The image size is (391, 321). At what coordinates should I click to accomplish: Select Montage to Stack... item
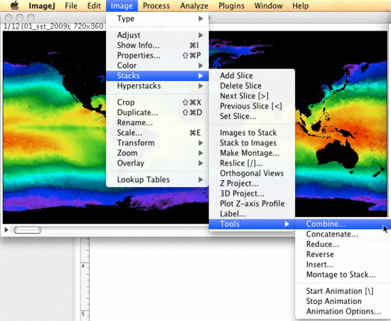tap(343, 275)
